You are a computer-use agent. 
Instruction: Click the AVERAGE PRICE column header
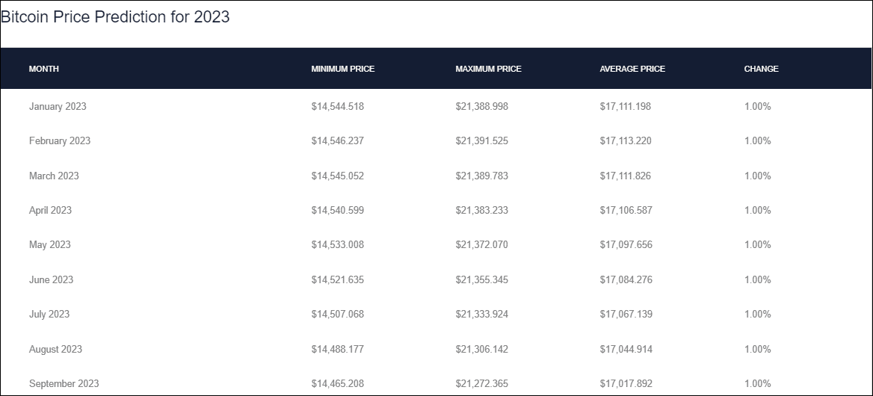click(632, 69)
